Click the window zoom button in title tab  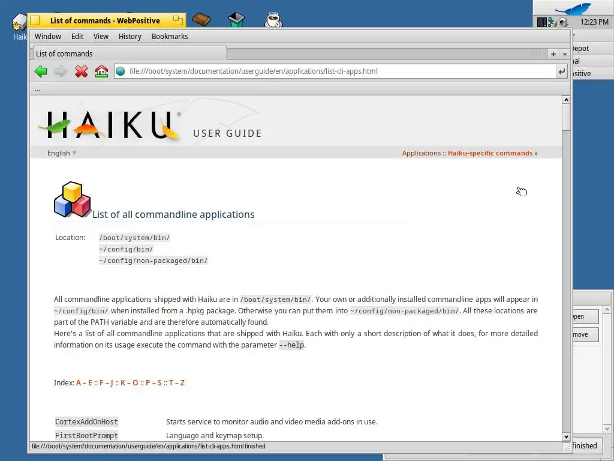(178, 20)
